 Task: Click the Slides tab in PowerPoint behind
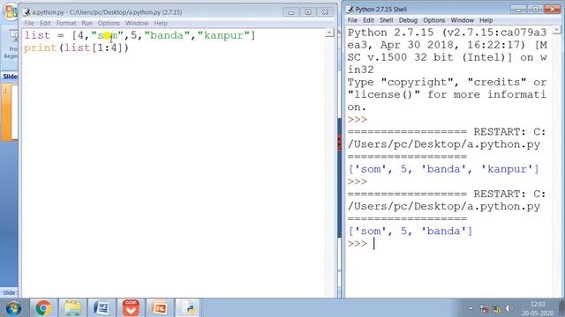tap(10, 77)
